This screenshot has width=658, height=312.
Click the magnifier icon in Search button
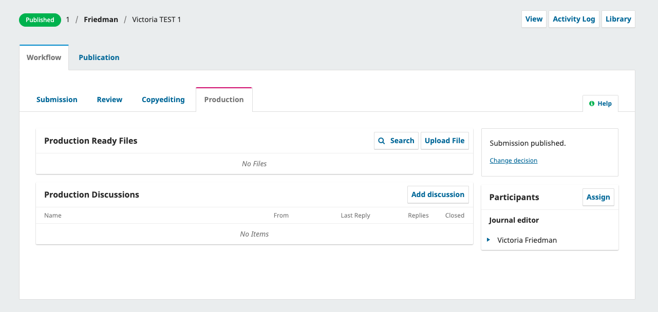click(382, 141)
